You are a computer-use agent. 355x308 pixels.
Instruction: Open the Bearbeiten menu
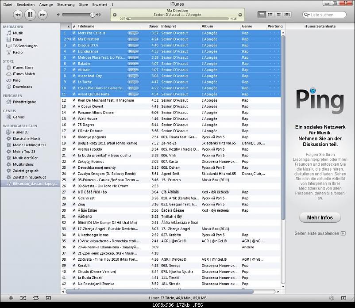pos(26,4)
